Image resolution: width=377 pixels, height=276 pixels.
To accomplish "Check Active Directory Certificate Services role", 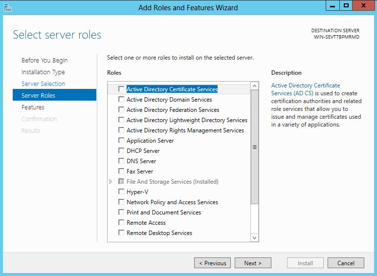I will tap(121, 89).
